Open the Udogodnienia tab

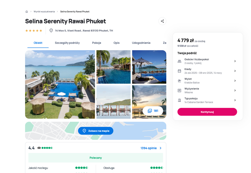(141, 43)
